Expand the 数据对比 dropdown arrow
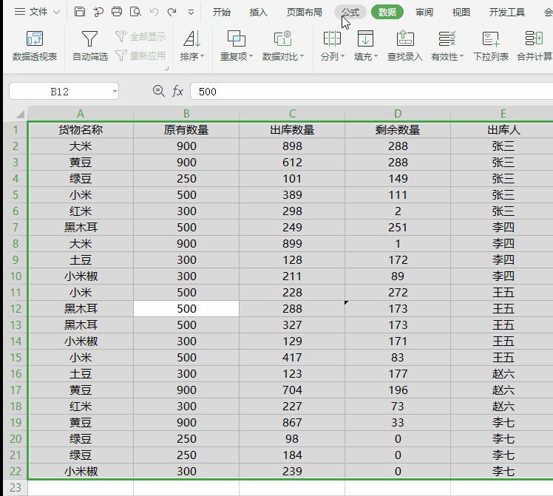The image size is (553, 496). 302,56
